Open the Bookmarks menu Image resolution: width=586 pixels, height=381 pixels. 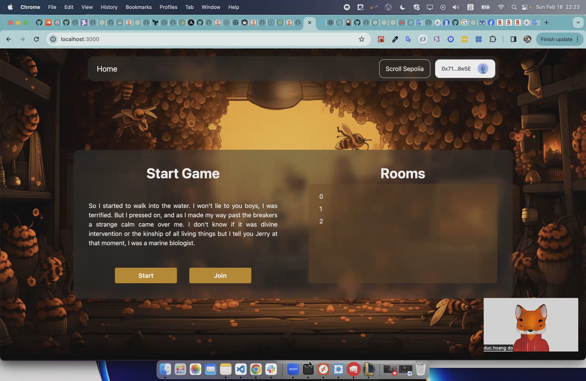click(138, 7)
